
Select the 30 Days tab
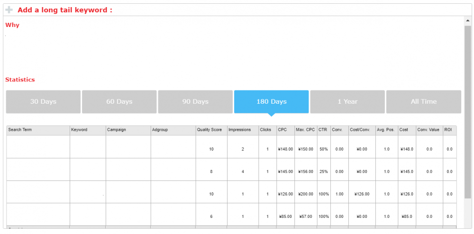pos(43,102)
